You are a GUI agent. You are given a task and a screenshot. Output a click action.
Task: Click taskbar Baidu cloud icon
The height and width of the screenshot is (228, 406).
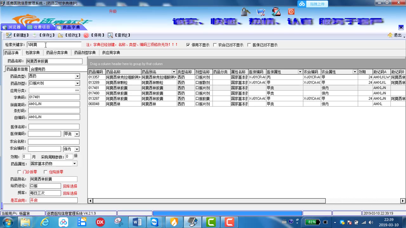click(x=63, y=222)
